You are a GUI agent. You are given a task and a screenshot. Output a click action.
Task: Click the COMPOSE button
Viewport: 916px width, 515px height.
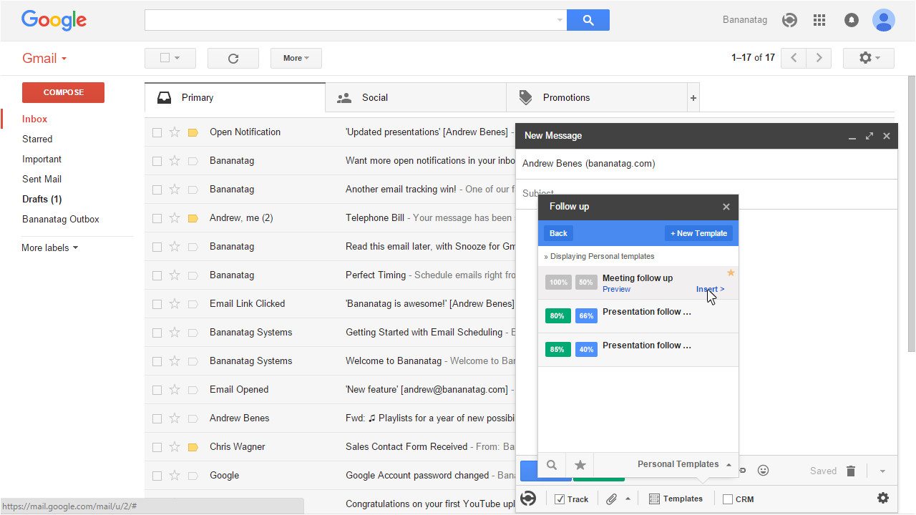pos(63,92)
